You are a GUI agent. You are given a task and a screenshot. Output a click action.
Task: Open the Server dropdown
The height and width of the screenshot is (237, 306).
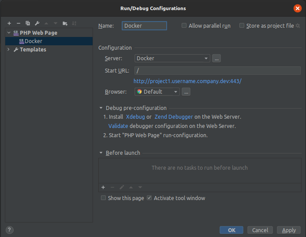pos(172,58)
